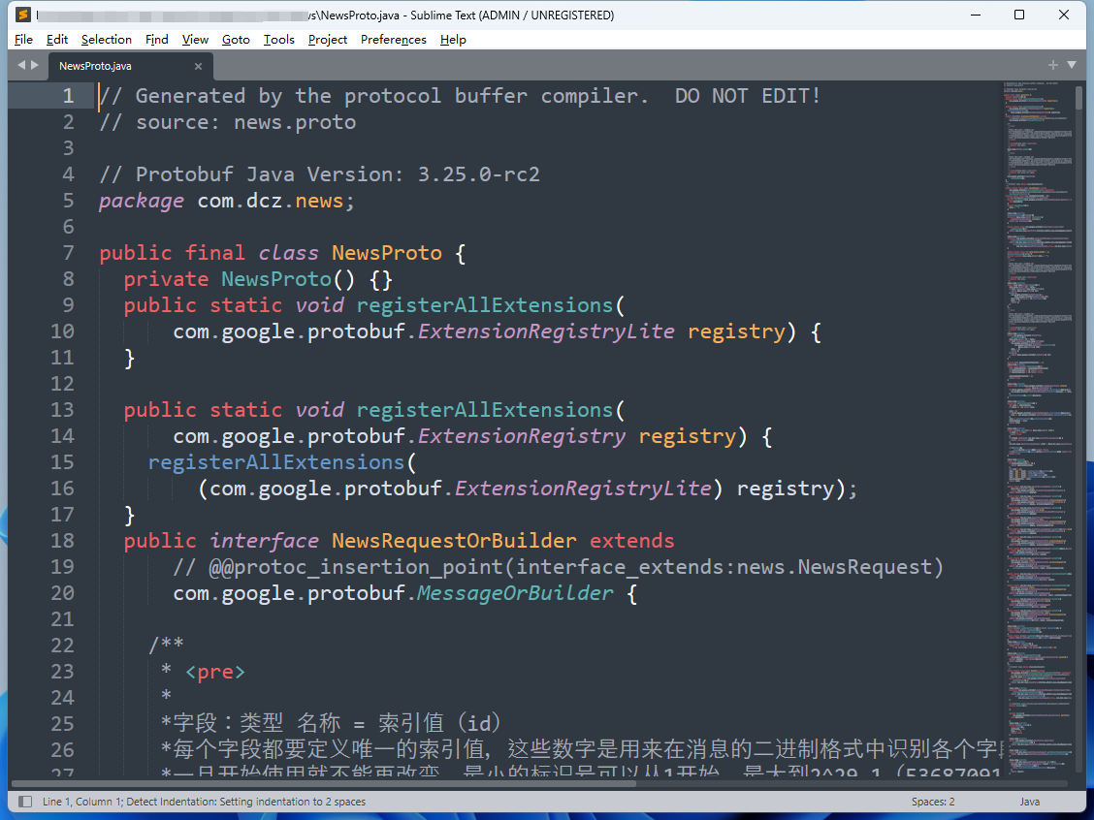Click the previous tab left arrow

coord(21,65)
